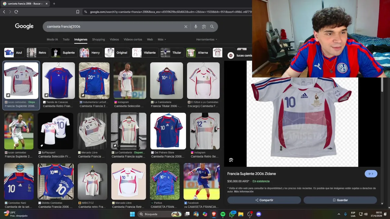Apply the Suplente filter chip
This screenshot has width=390, height=219.
[64, 53]
